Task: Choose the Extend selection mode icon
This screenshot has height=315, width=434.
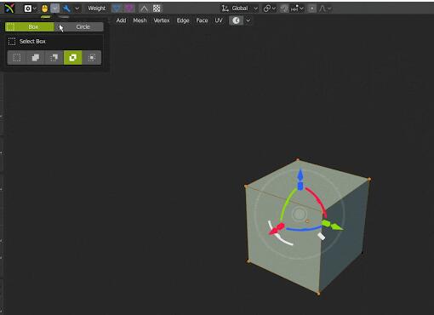Action: [36, 58]
